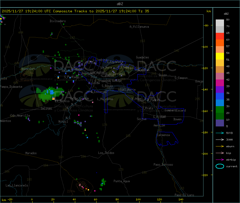Click the Cda_Amarilla place label
The height and width of the screenshot is (203, 240).
pos(20,116)
